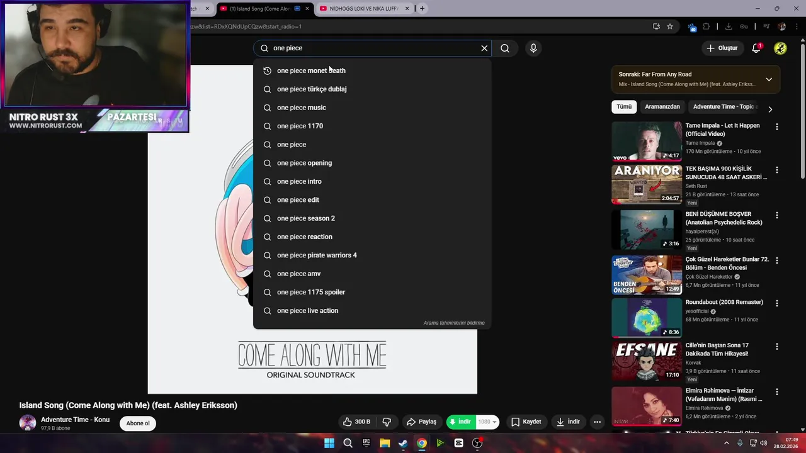Open the Roundabout 2008 Remaster thumbnail
This screenshot has width=806, height=453.
click(647, 318)
